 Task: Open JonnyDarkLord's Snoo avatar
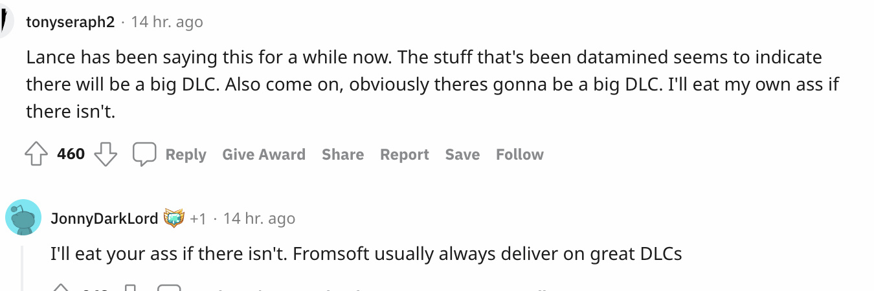point(23,217)
